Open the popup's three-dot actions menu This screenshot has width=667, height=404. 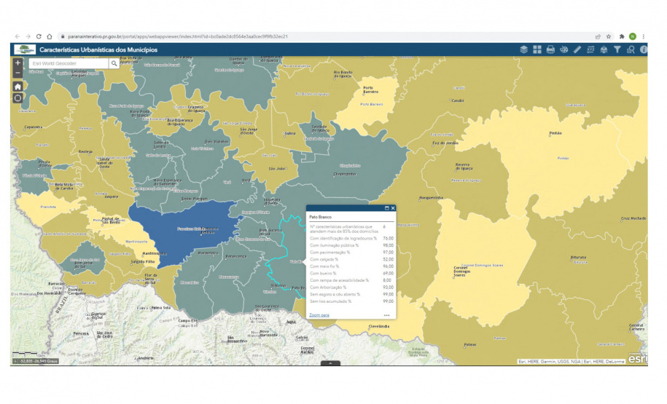(387, 315)
